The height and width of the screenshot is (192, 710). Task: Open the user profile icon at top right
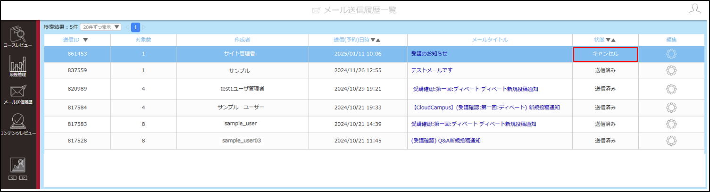click(x=694, y=9)
